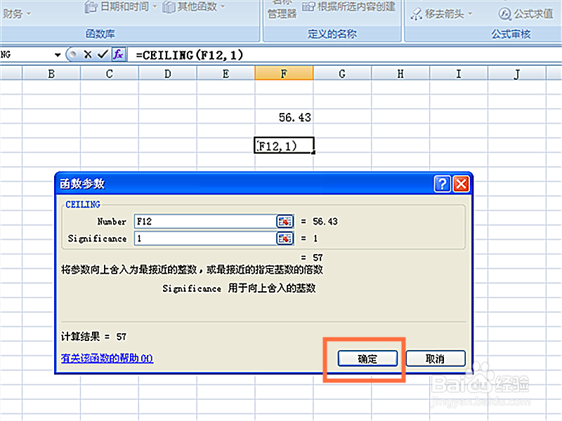Click 根据所选内容创建

click(349, 6)
